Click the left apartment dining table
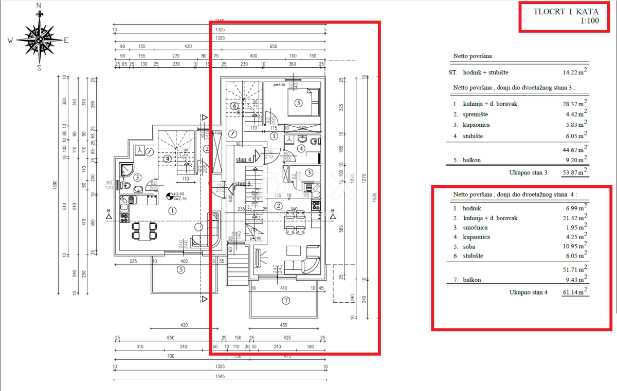The image size is (617, 391). (142, 230)
